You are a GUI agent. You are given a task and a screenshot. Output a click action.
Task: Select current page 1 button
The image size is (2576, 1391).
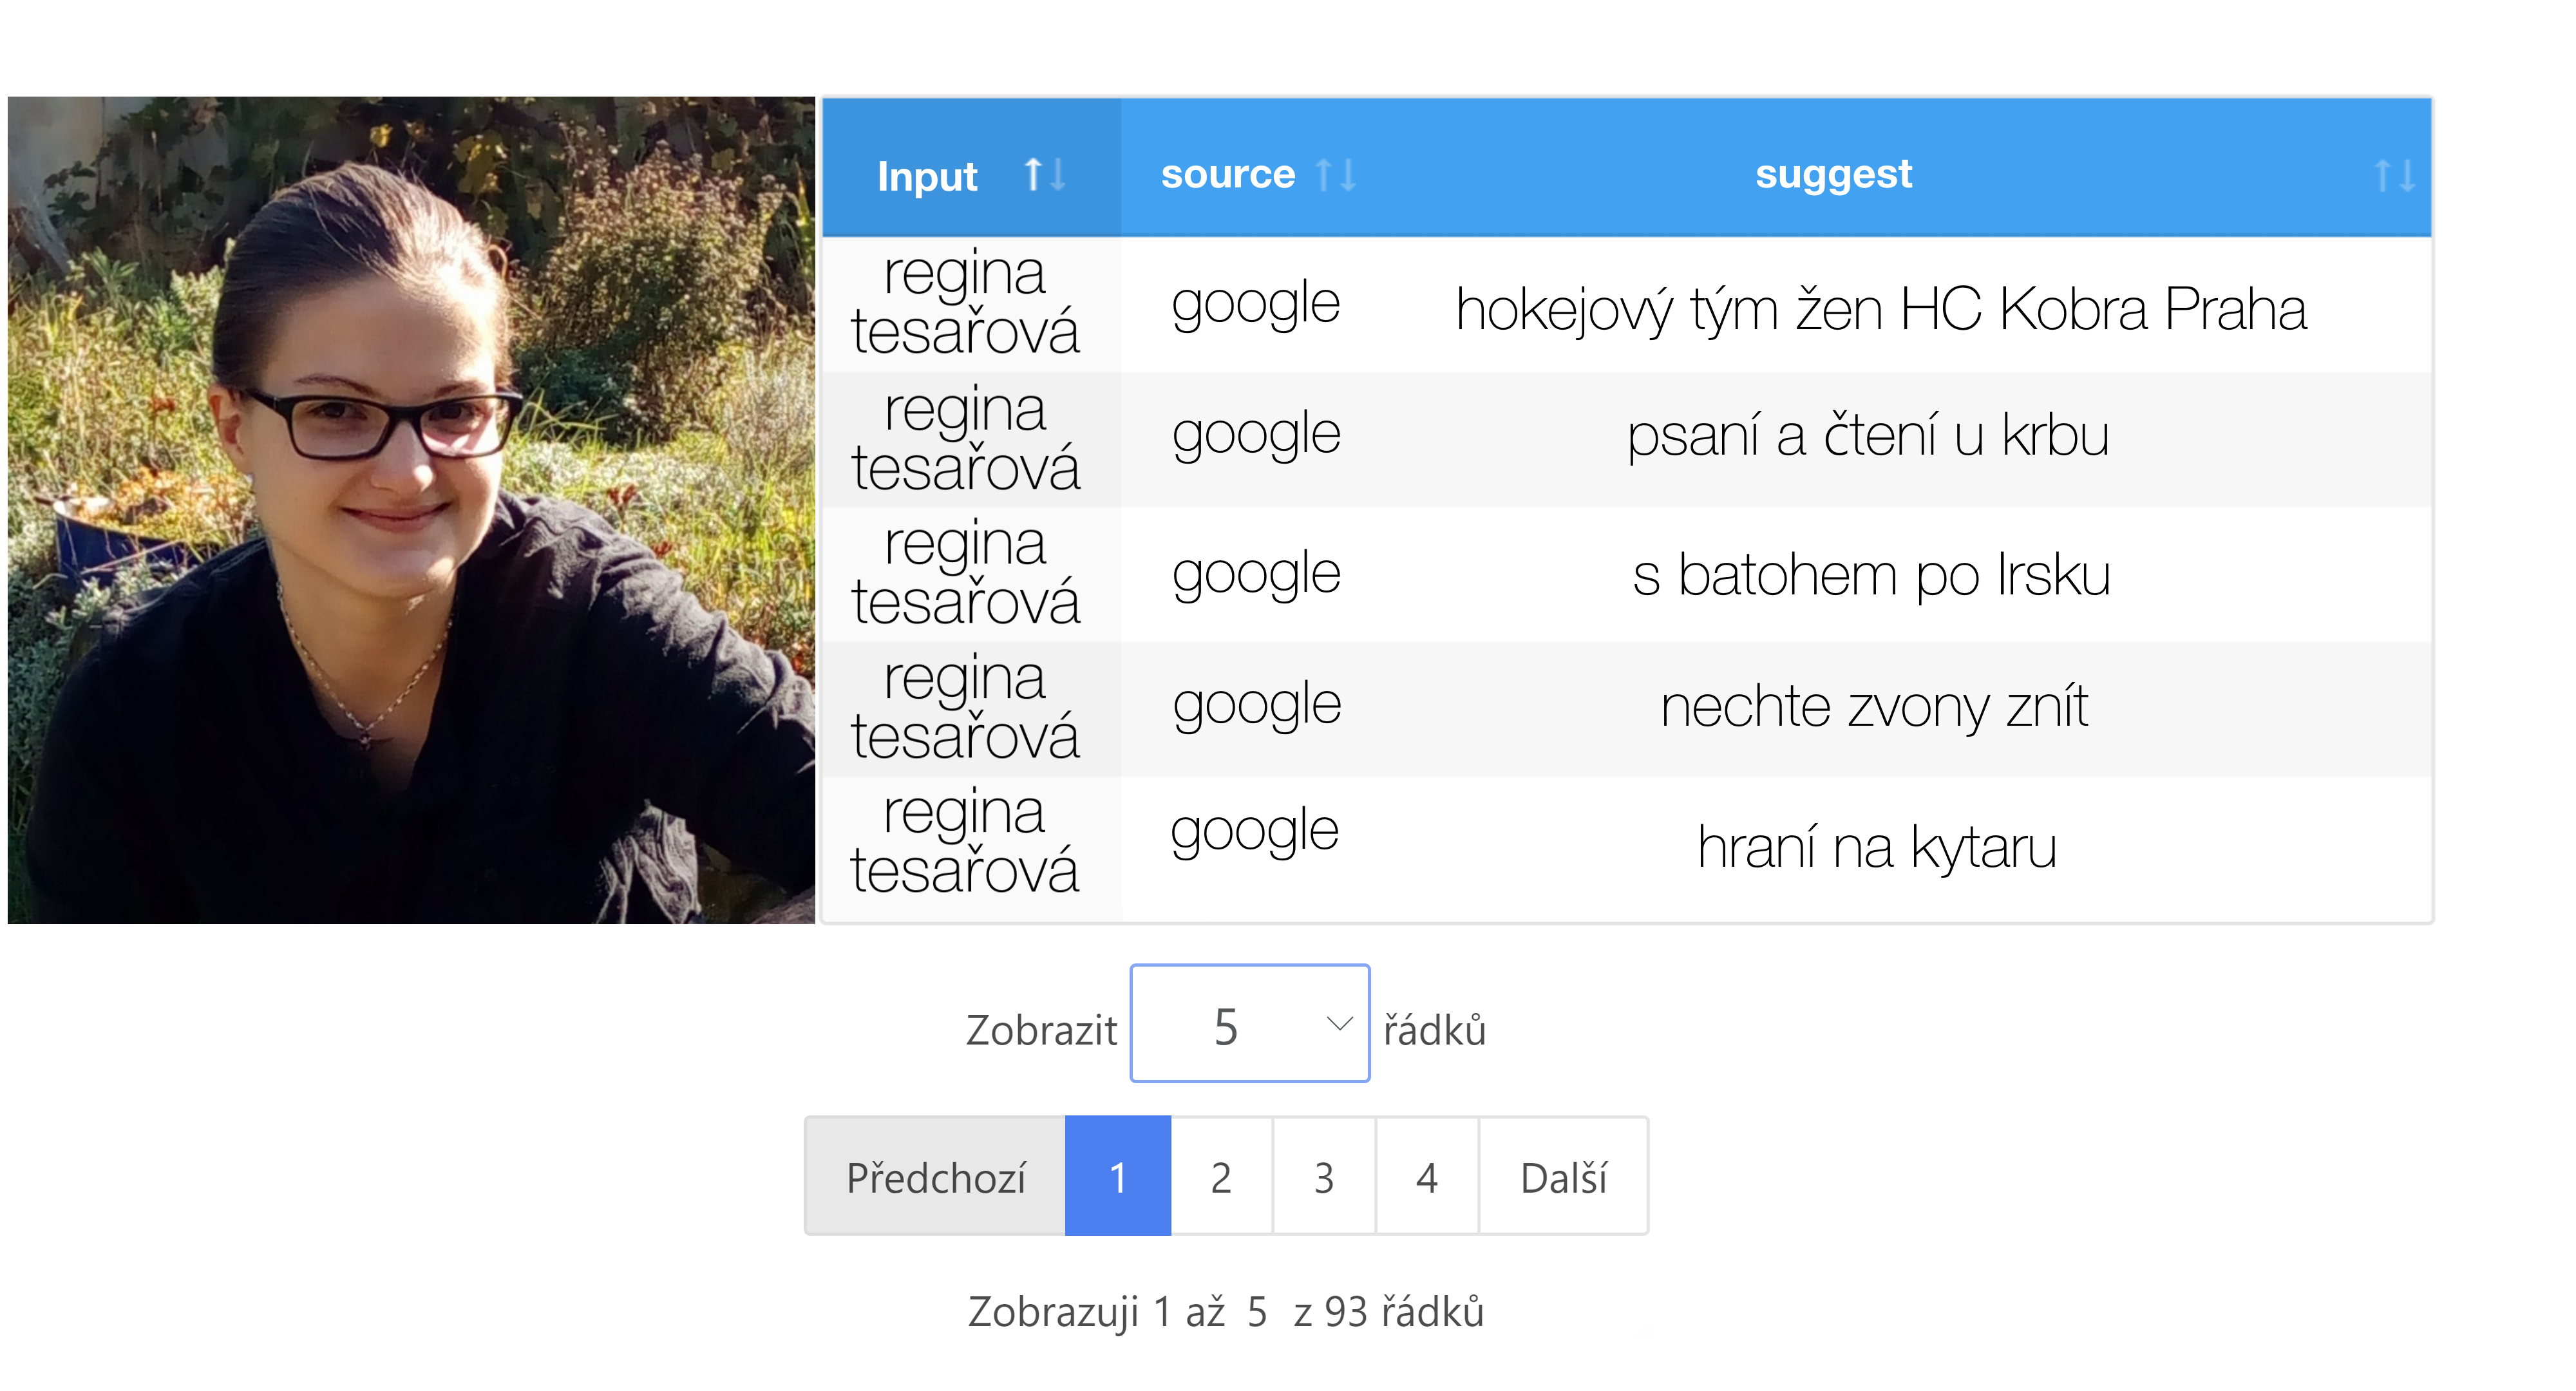(1118, 1177)
